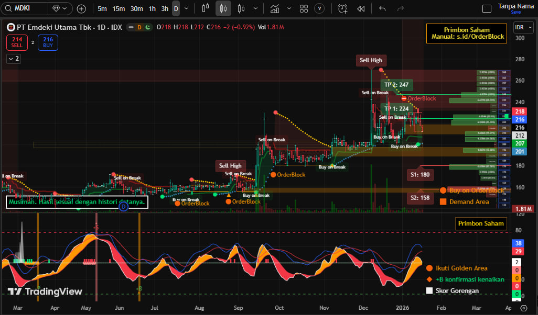538x315 pixels.
Task: Select the 1h timeframe
Action: coord(152,8)
